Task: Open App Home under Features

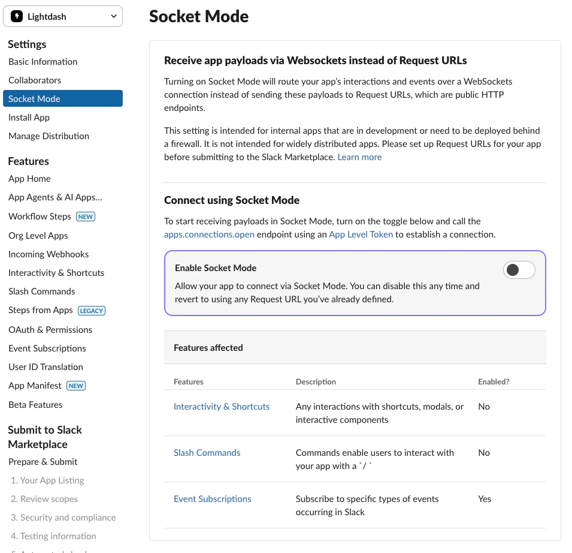Action: tap(29, 178)
